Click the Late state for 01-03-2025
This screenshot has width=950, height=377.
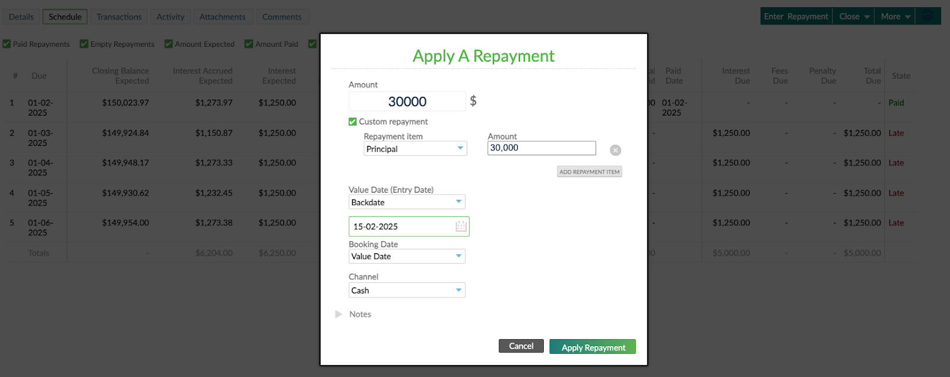896,133
